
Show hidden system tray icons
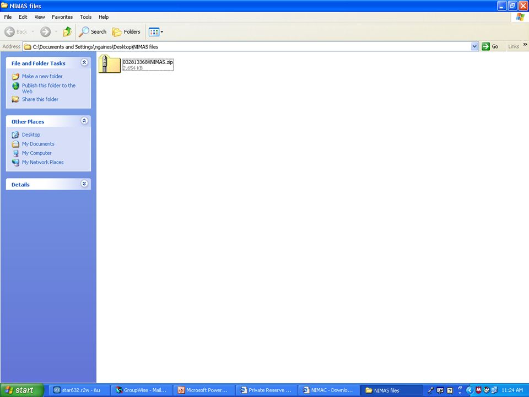pos(469,390)
